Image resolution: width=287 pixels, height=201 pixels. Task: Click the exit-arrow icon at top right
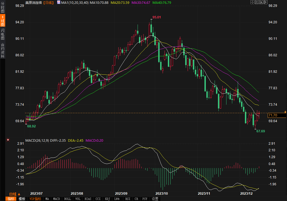[265, 2]
